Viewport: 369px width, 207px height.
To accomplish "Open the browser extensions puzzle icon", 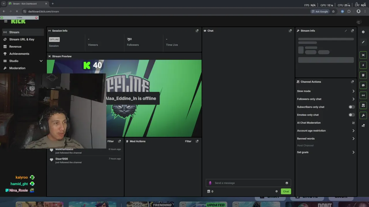I will tap(349, 11).
